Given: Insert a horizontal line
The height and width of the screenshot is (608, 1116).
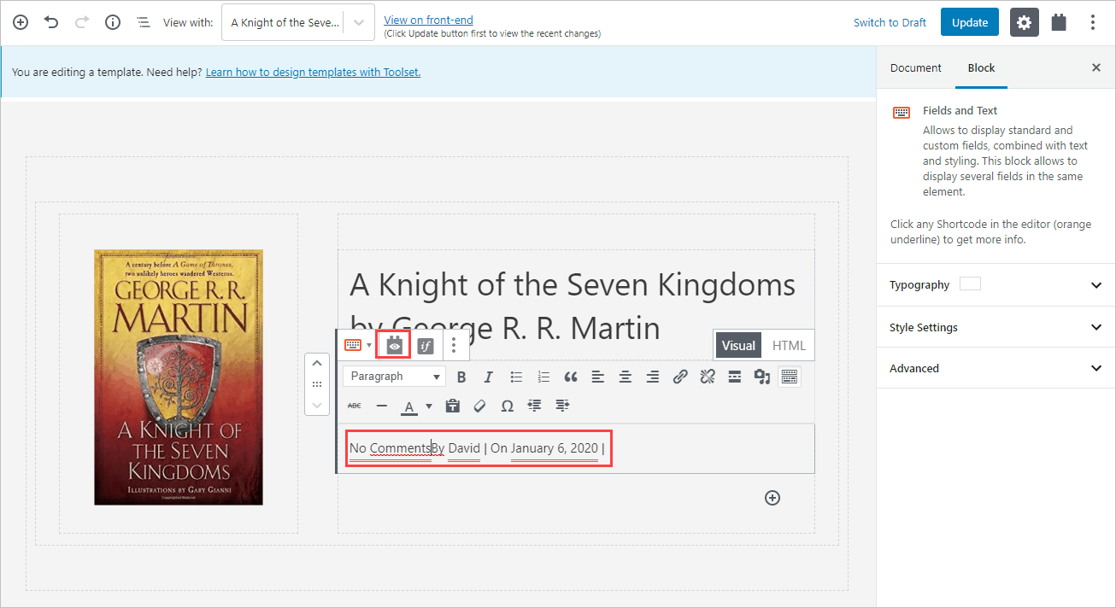Looking at the screenshot, I should [382, 406].
